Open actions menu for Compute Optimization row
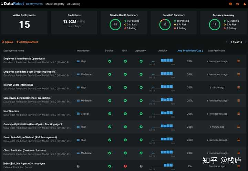The height and width of the screenshot is (171, 248). point(238,127)
